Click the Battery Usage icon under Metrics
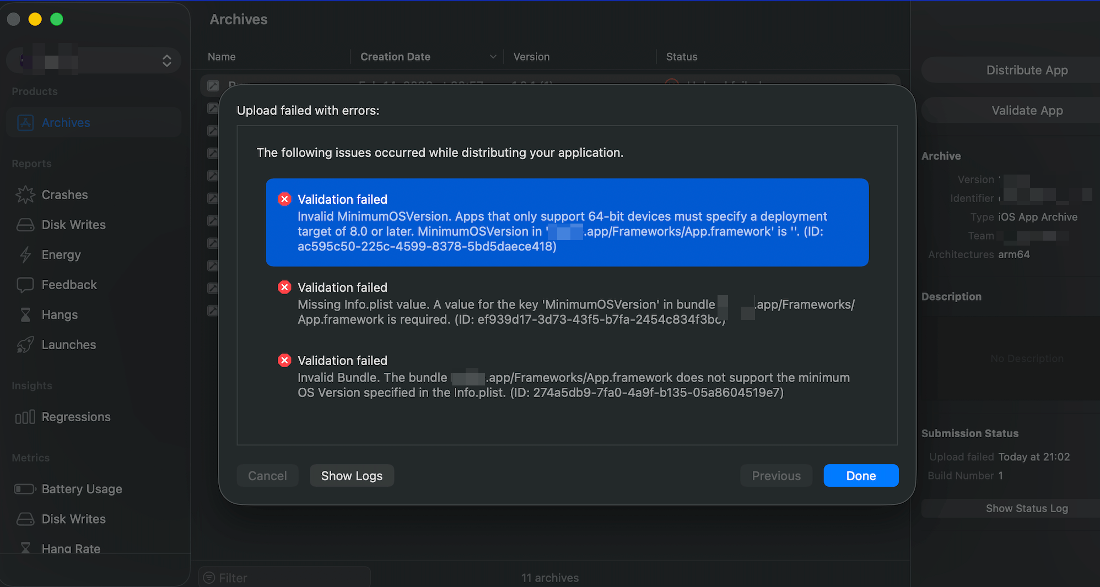This screenshot has height=587, width=1100. 25,488
